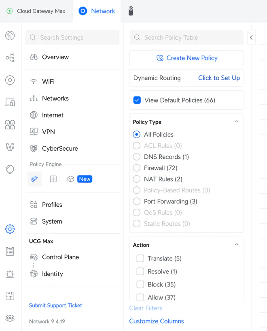Screen dimensions: 267x331
Task: Enable the Block action filter
Action: [140, 284]
